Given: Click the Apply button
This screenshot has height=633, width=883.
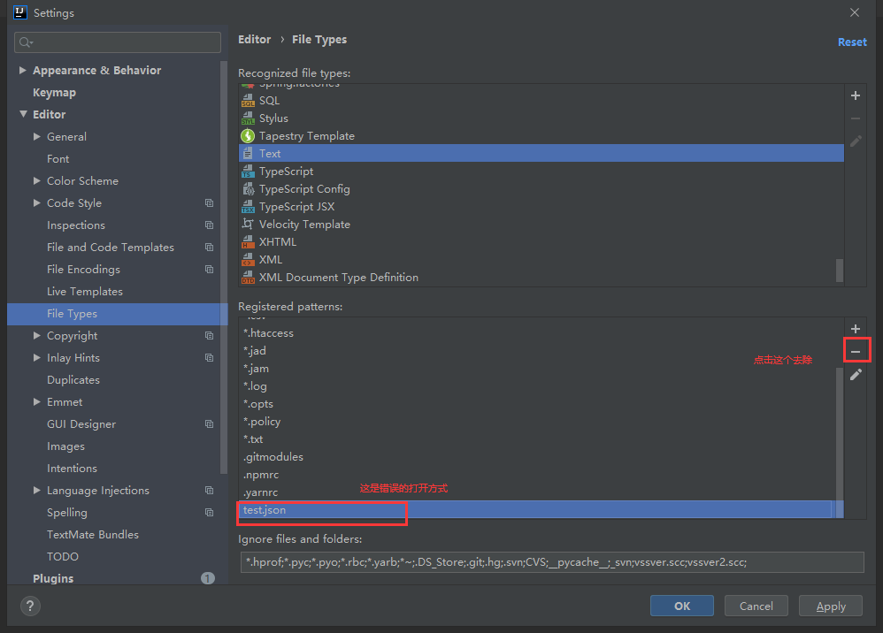Looking at the screenshot, I should coord(831,606).
